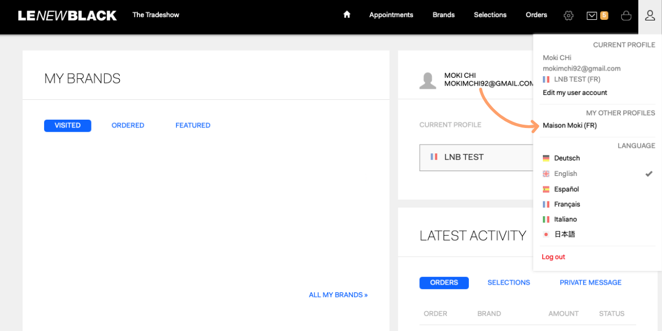Viewport: 662px width, 331px height.
Task: Open the shopping basket icon
Action: pos(626,15)
